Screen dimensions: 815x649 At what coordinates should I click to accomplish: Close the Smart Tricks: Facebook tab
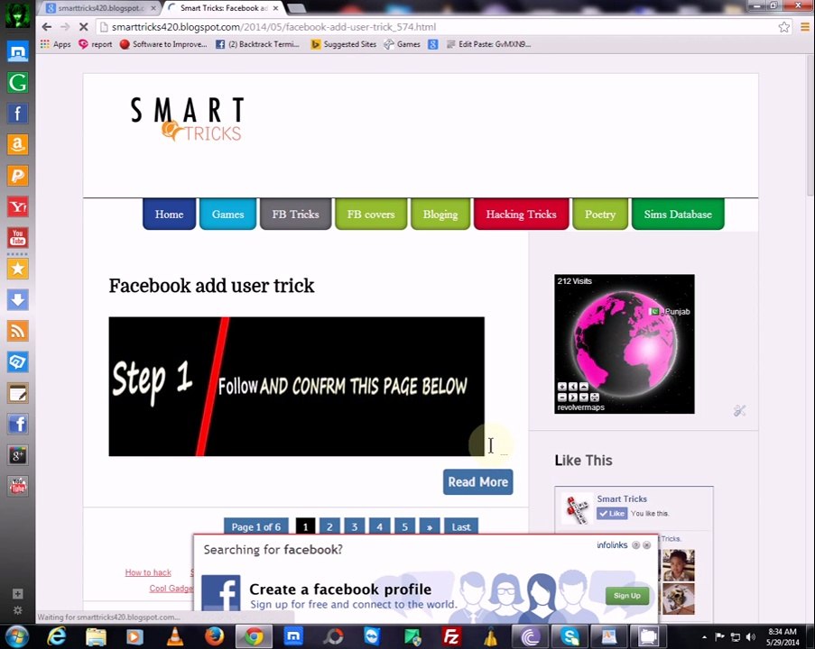point(275,8)
